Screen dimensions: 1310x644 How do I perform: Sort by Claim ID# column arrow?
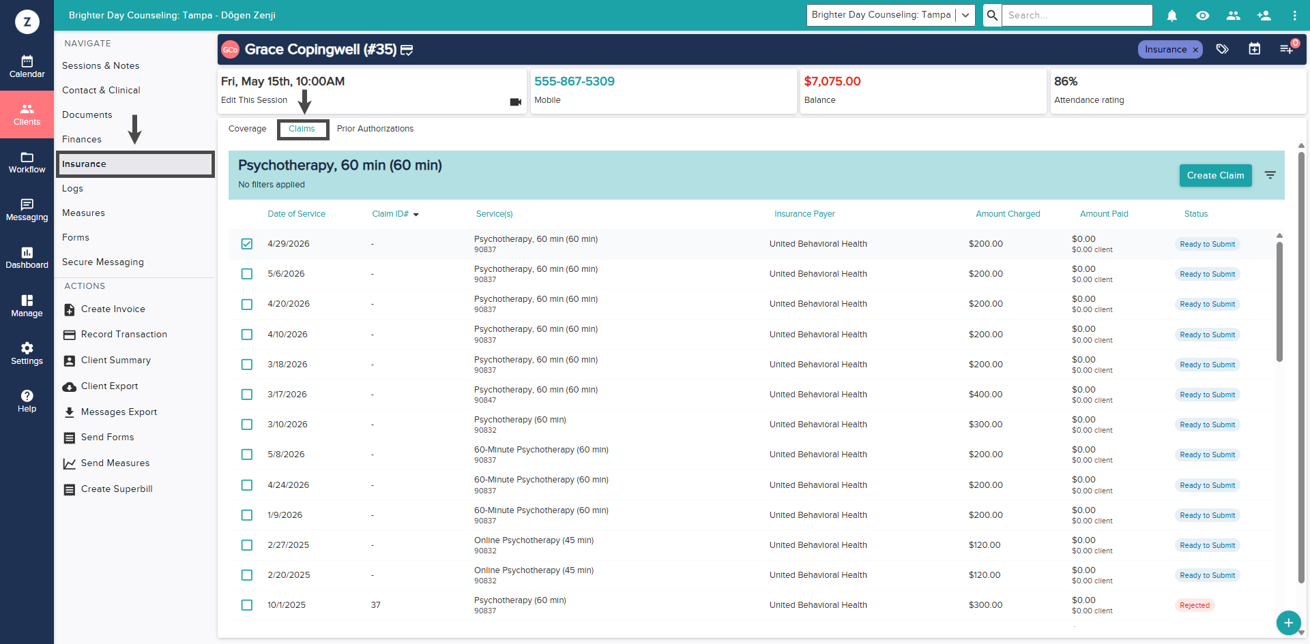point(416,215)
